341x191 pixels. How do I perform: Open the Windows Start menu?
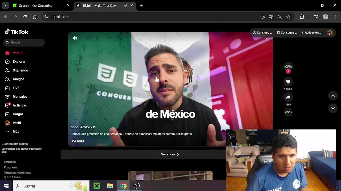point(6,186)
